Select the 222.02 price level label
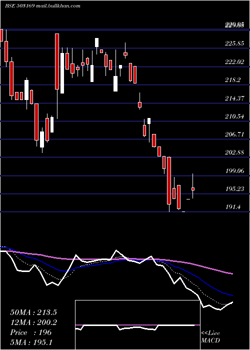This screenshot has width=250, height=350. coord(234,62)
